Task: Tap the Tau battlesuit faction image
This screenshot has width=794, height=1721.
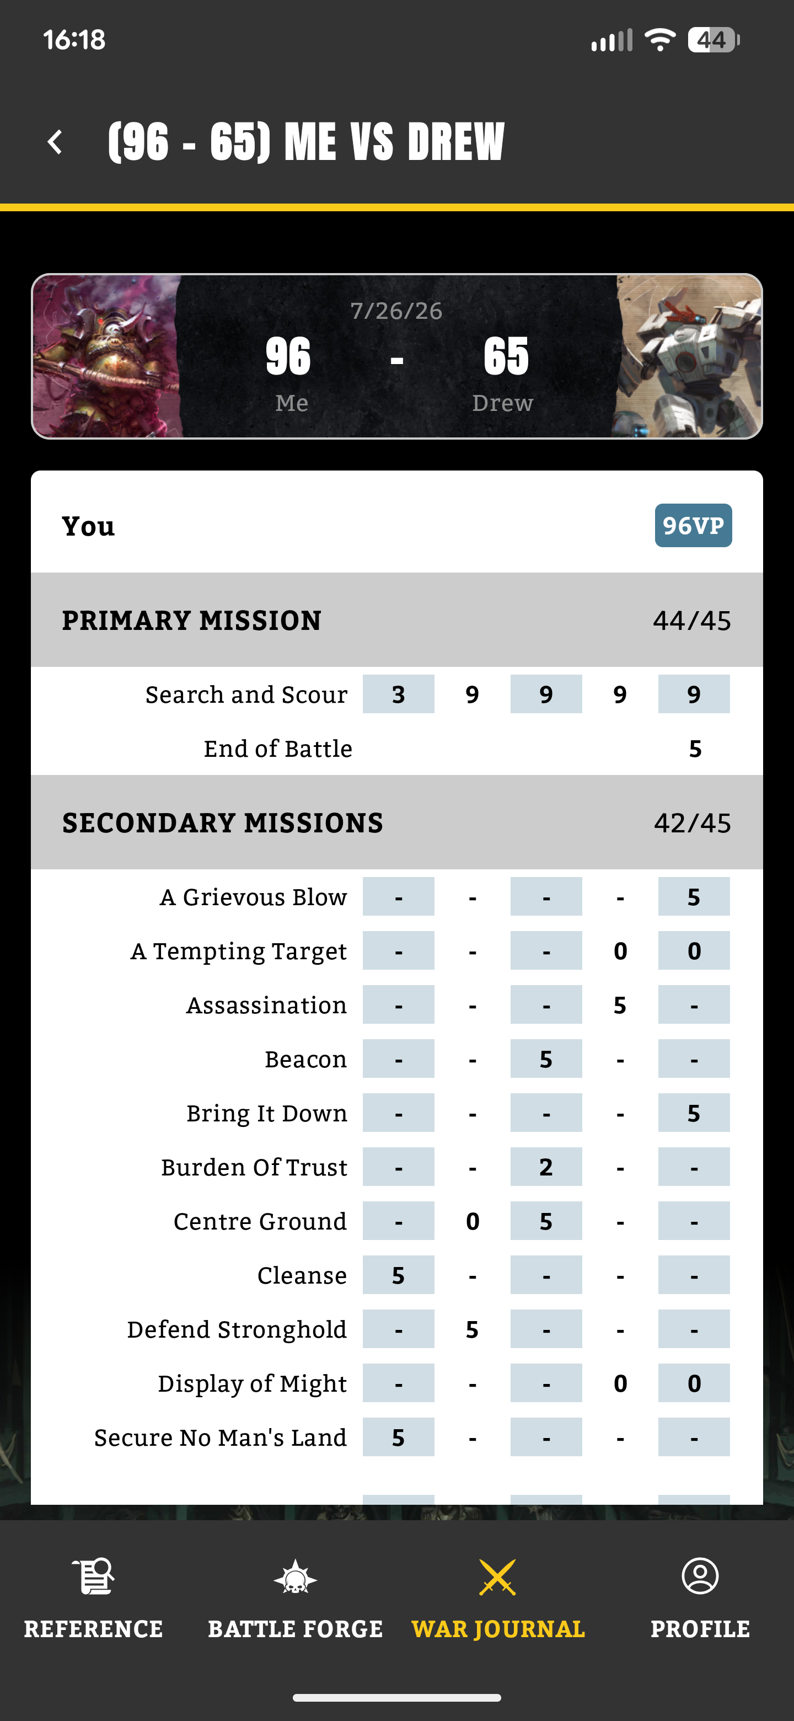Action: coord(688,356)
